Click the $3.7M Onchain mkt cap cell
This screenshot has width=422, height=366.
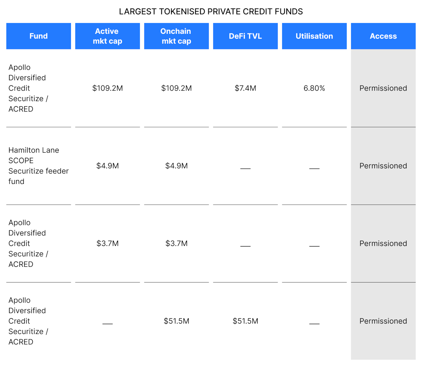[176, 243]
